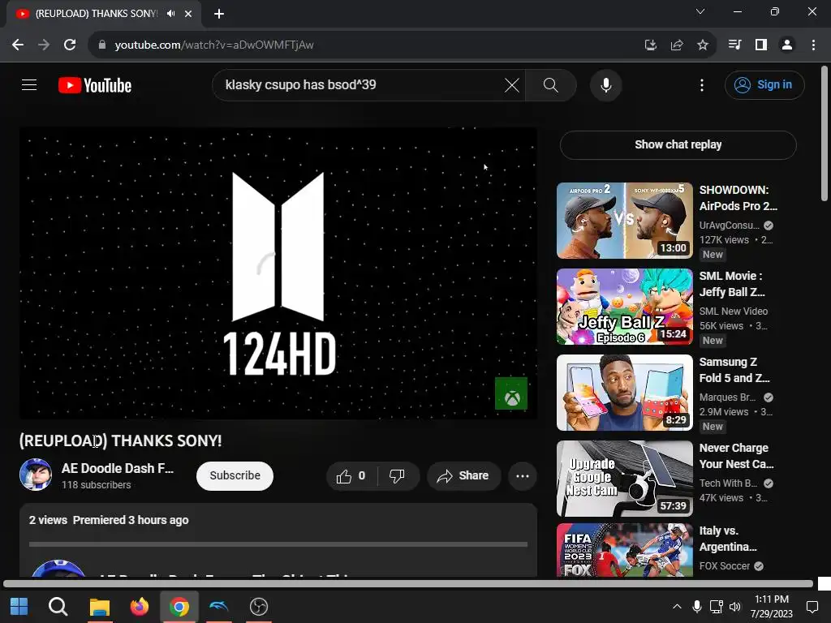Viewport: 831px width, 623px height.
Task: Click the horizontal scrollbar
Action: pos(408,584)
